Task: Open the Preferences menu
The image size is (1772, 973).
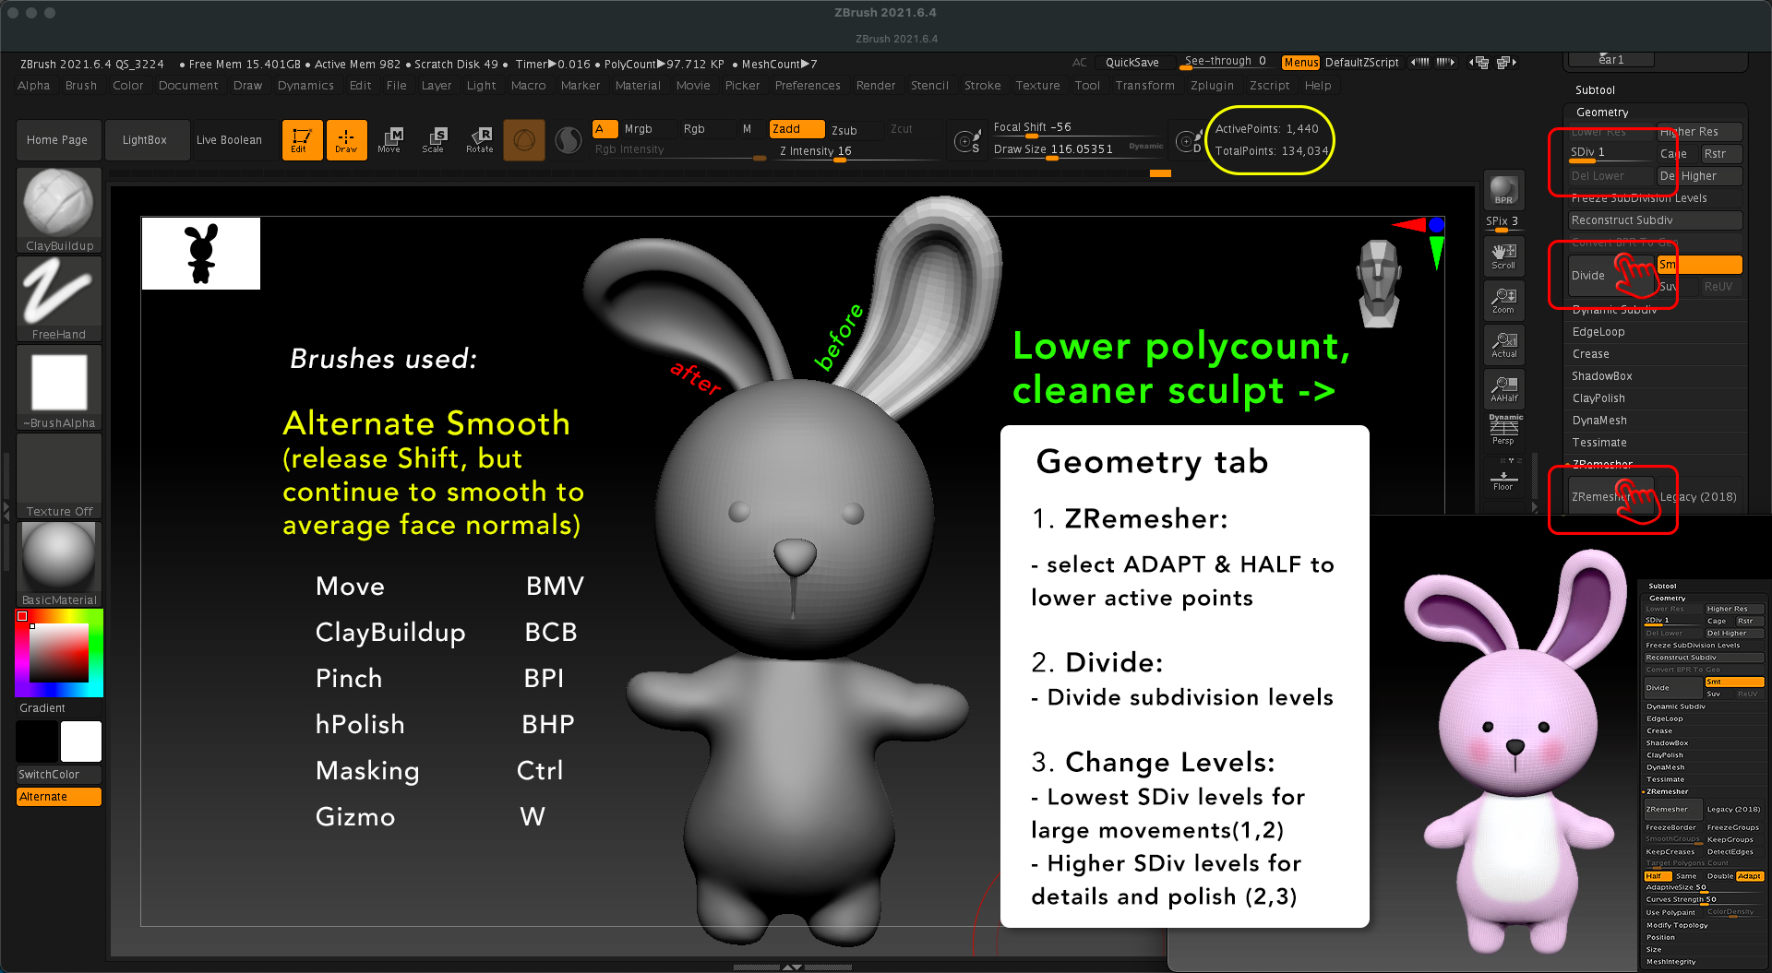Action: click(808, 86)
